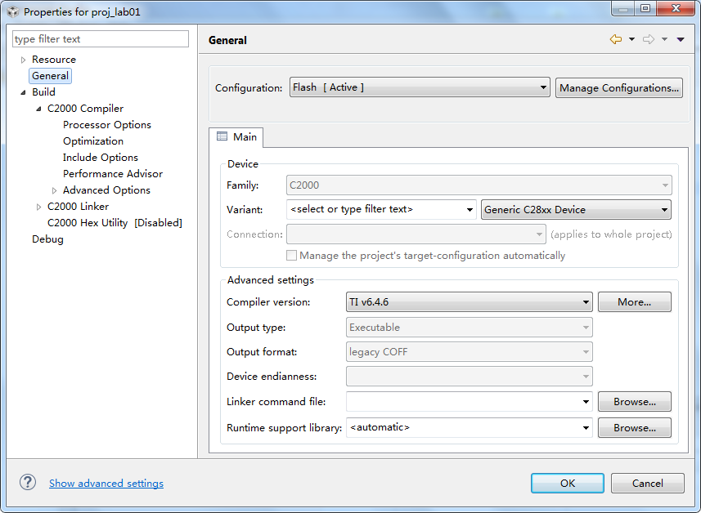Open the back history dropdown arrow
This screenshot has height=513, width=701.
(x=631, y=39)
